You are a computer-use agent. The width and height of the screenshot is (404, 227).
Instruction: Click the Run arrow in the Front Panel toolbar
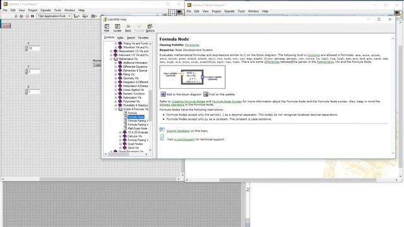(x=16, y=16)
